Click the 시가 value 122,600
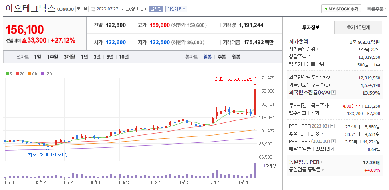389x190 pixels. 116,42
